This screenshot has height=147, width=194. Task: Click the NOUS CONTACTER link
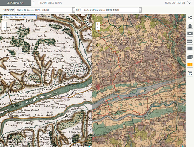(175, 3)
